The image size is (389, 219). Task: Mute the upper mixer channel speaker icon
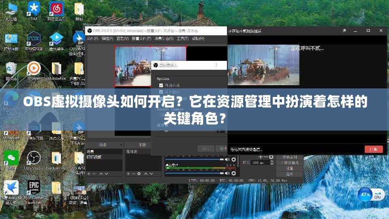click(x=227, y=159)
